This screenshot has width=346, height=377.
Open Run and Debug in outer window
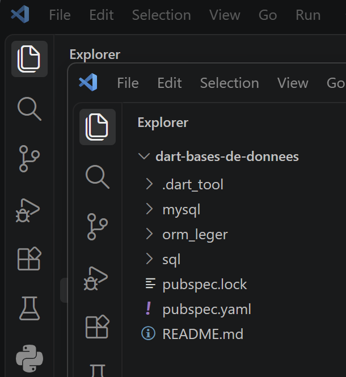(x=28, y=210)
